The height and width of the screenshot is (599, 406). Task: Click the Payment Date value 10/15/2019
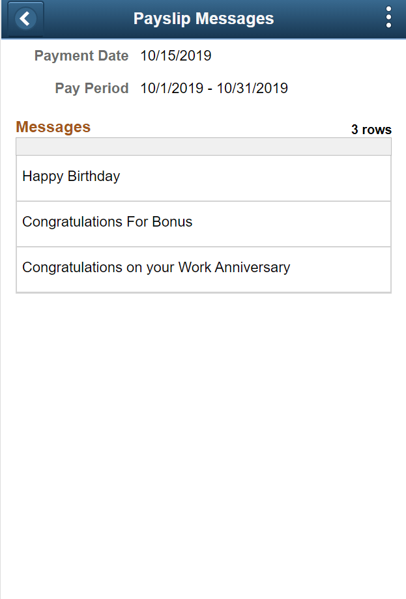[176, 55]
